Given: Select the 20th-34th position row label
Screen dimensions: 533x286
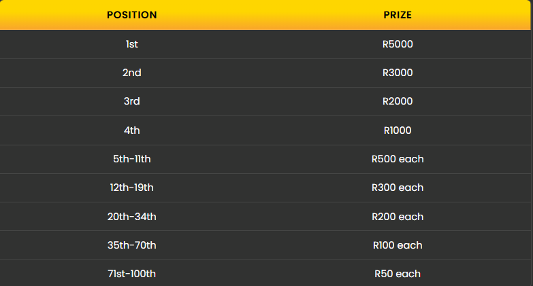Looking at the screenshot, I should tap(131, 217).
